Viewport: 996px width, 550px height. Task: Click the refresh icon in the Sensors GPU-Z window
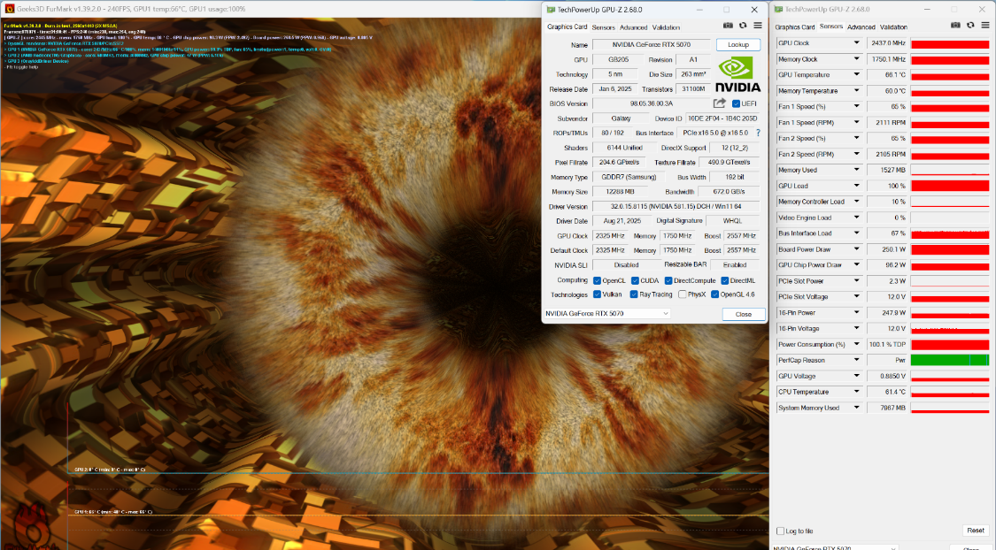[x=970, y=26]
